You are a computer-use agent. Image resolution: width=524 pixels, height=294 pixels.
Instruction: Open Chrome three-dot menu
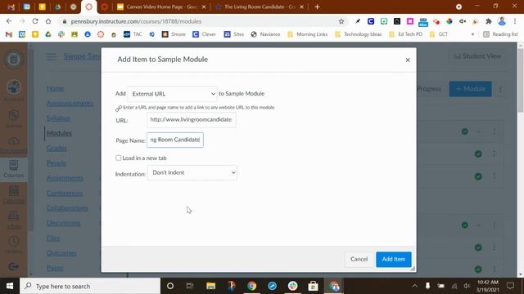(x=515, y=21)
